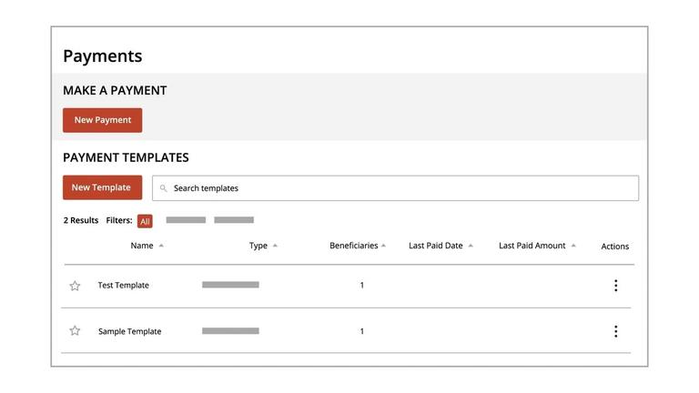Star the Sample Template as favorite
This screenshot has width=699, height=393.
point(75,331)
